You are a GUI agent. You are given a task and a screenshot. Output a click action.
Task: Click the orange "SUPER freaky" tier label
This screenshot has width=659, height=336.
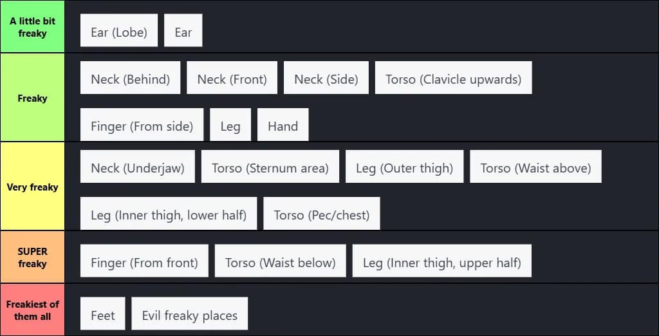(x=32, y=257)
